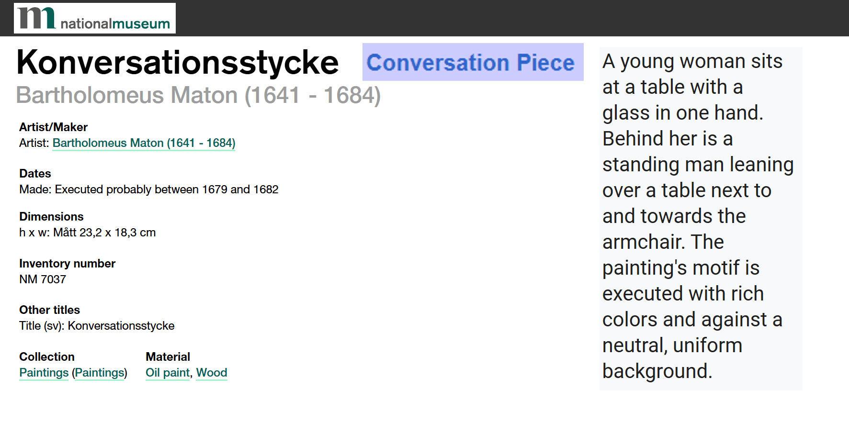This screenshot has width=849, height=445.
Task: Follow the Oil paint material link
Action: [168, 373]
